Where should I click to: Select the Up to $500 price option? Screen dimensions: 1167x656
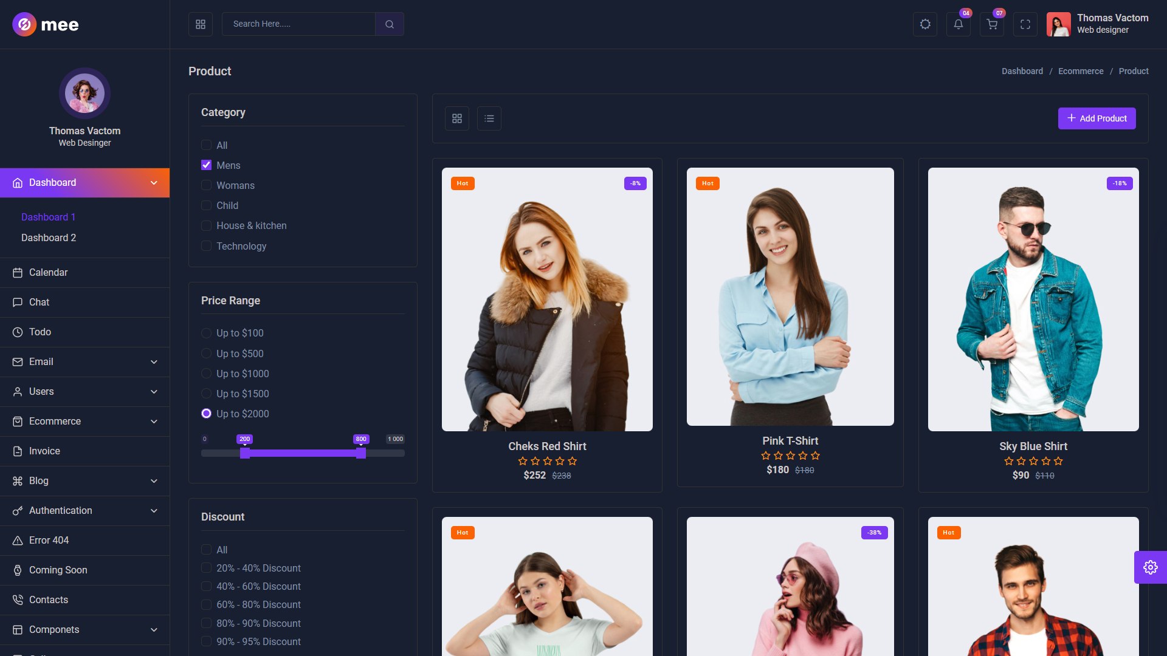[x=207, y=354]
